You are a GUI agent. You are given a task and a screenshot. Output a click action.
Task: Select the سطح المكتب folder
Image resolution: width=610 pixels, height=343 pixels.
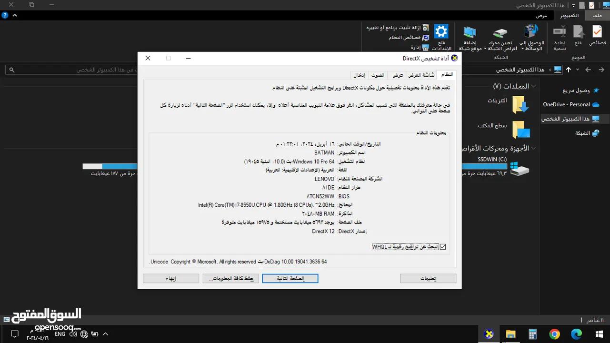[x=505, y=129]
